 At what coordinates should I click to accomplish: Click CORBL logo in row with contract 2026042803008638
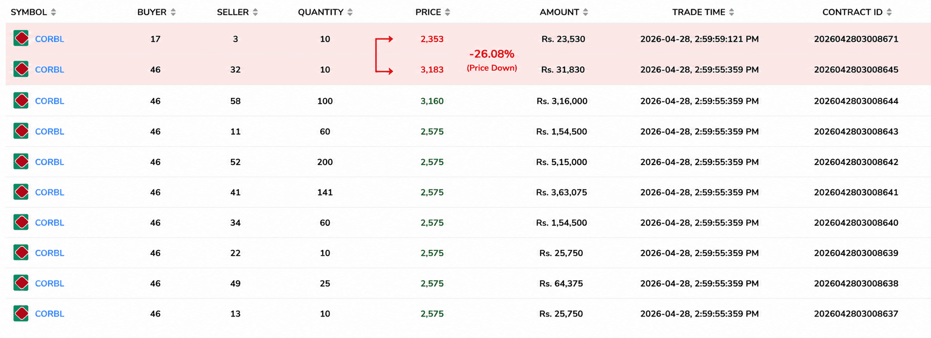coord(21,283)
